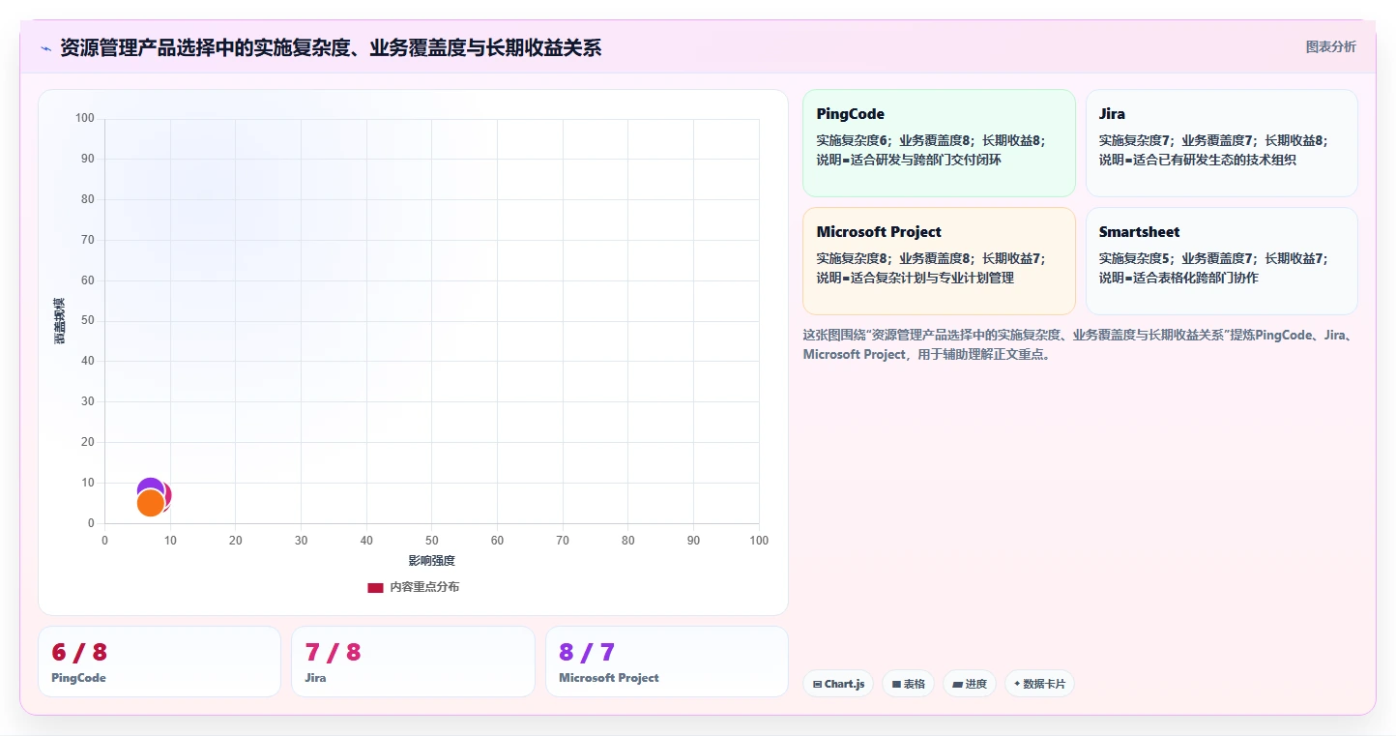Click the text 说明=适合研发与跨部门交付闭环

click(909, 160)
